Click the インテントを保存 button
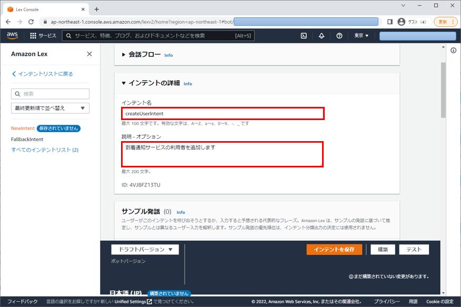Screen dimensions: 461x307 (334, 250)
